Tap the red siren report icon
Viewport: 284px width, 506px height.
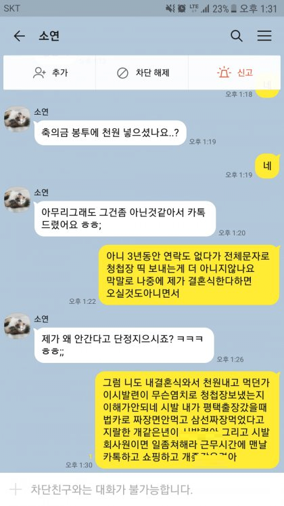click(x=224, y=73)
